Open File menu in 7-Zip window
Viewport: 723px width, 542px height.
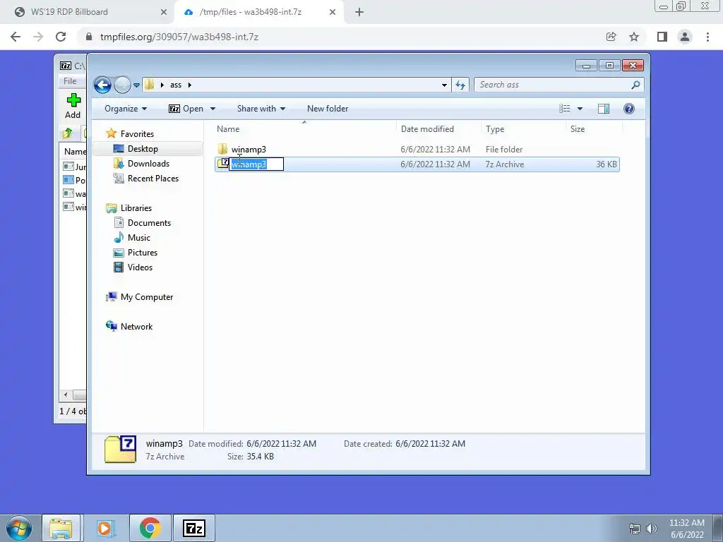click(70, 81)
